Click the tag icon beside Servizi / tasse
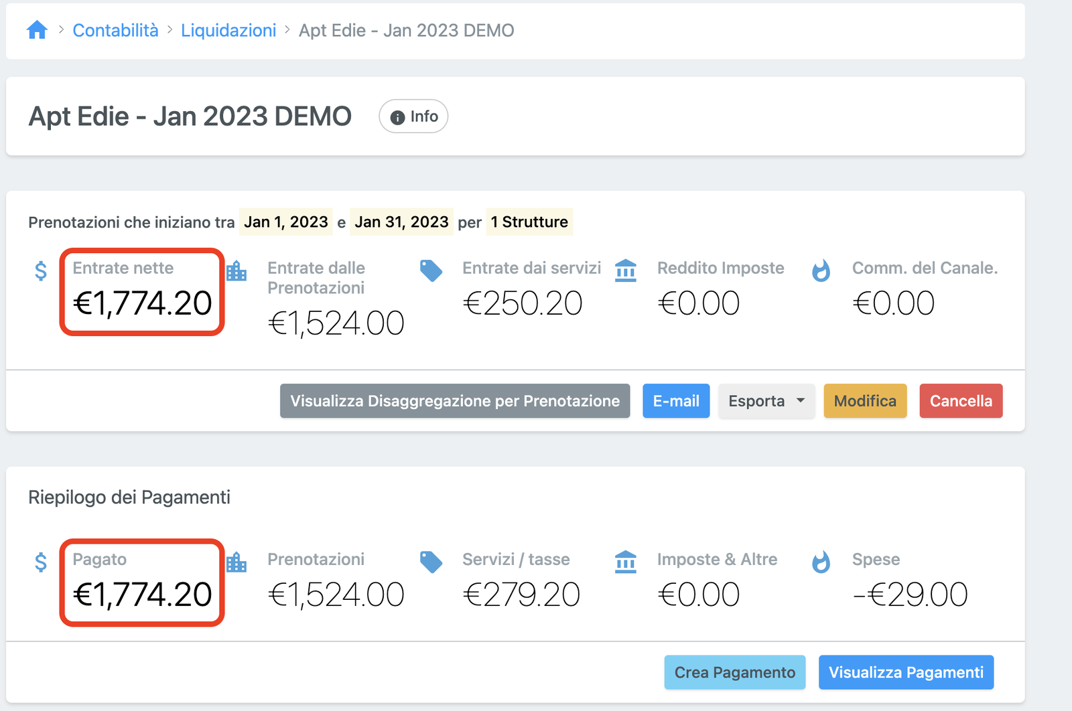Screen dimensions: 1072x711 coord(431,562)
